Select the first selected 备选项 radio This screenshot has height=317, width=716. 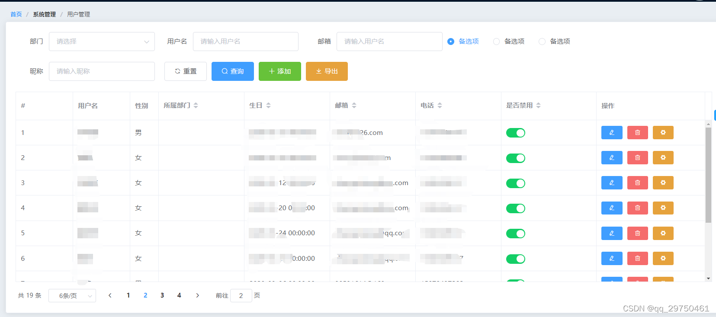(x=451, y=42)
